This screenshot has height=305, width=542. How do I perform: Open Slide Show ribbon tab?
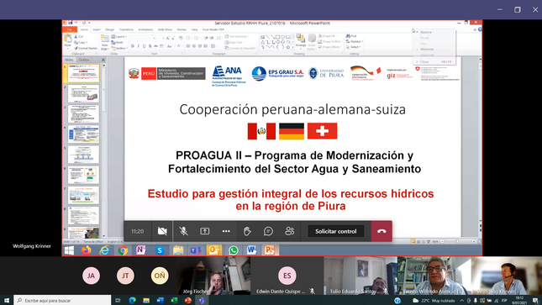165,29
